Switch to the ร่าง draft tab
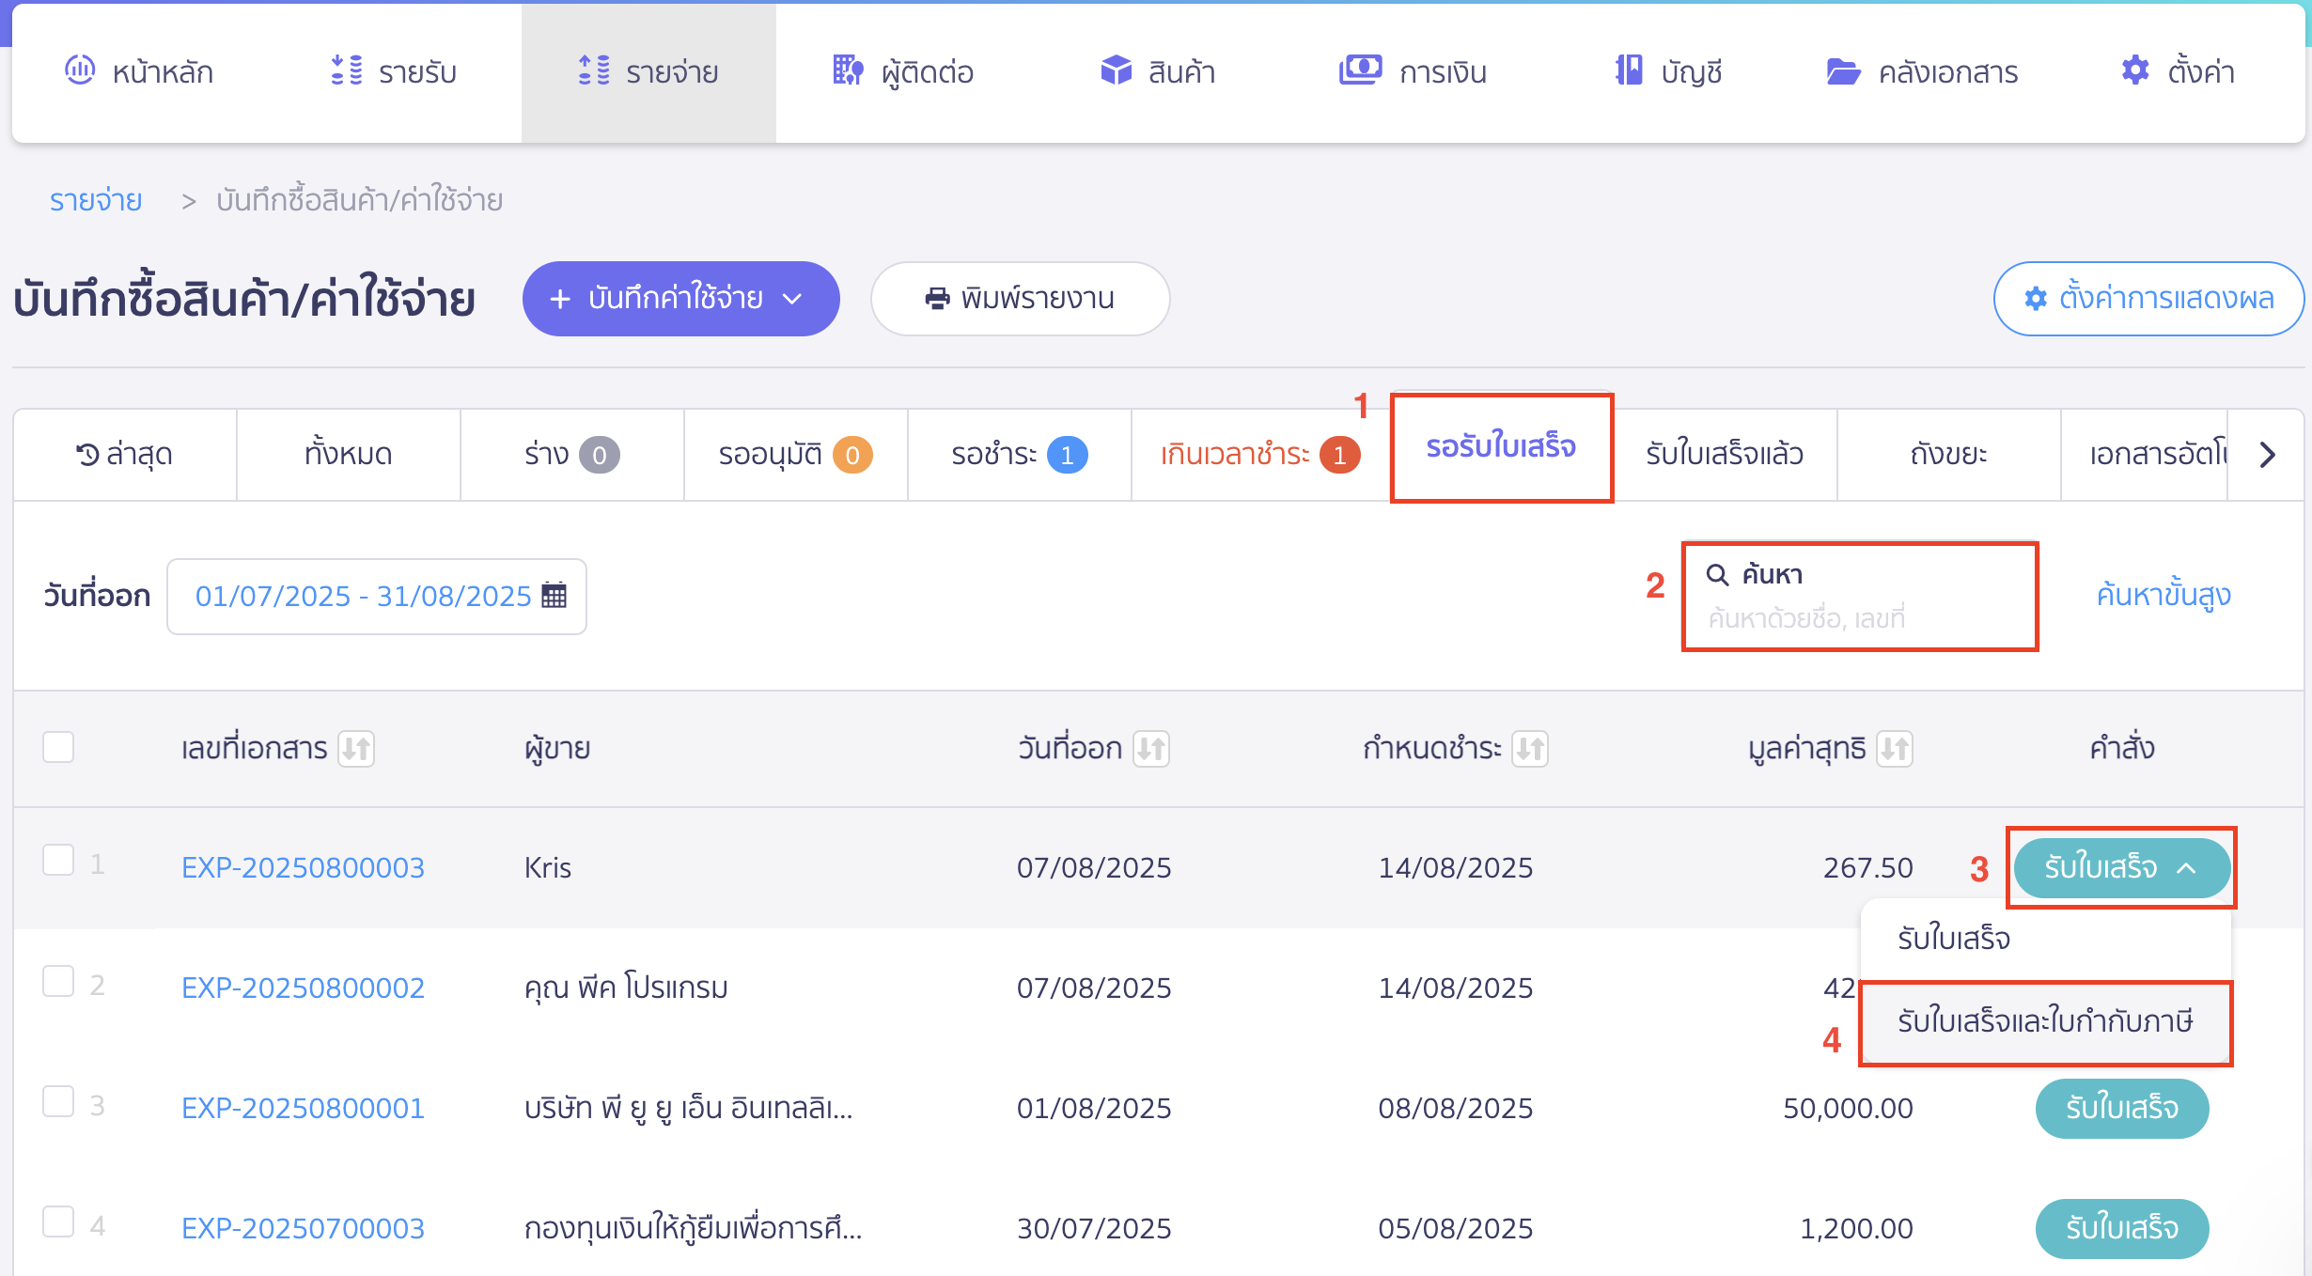 [x=572, y=455]
